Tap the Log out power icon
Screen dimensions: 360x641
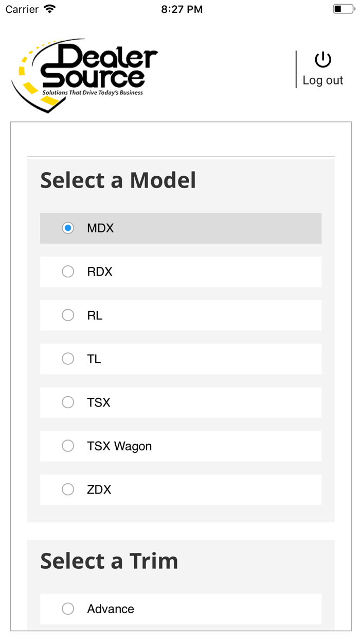tap(323, 60)
